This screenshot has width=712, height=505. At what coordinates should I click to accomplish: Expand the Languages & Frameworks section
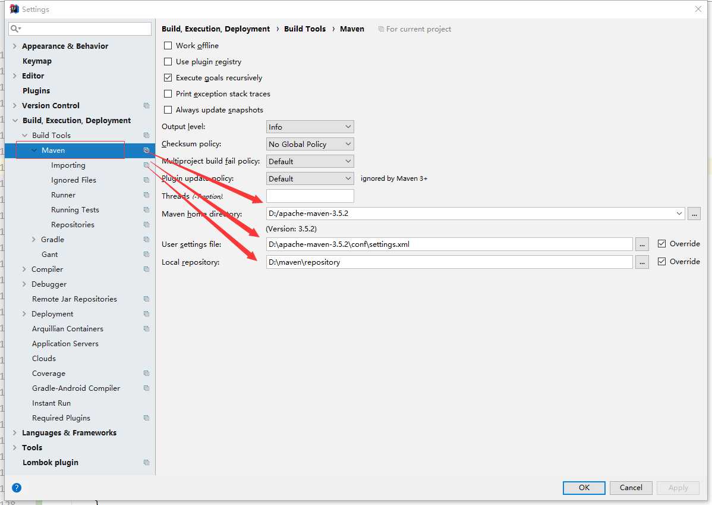[14, 432]
